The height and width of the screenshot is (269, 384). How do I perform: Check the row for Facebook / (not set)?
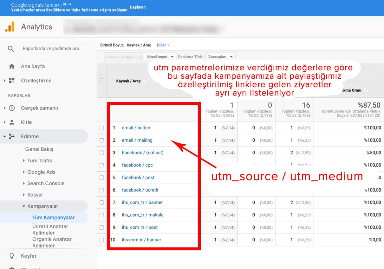click(102, 153)
